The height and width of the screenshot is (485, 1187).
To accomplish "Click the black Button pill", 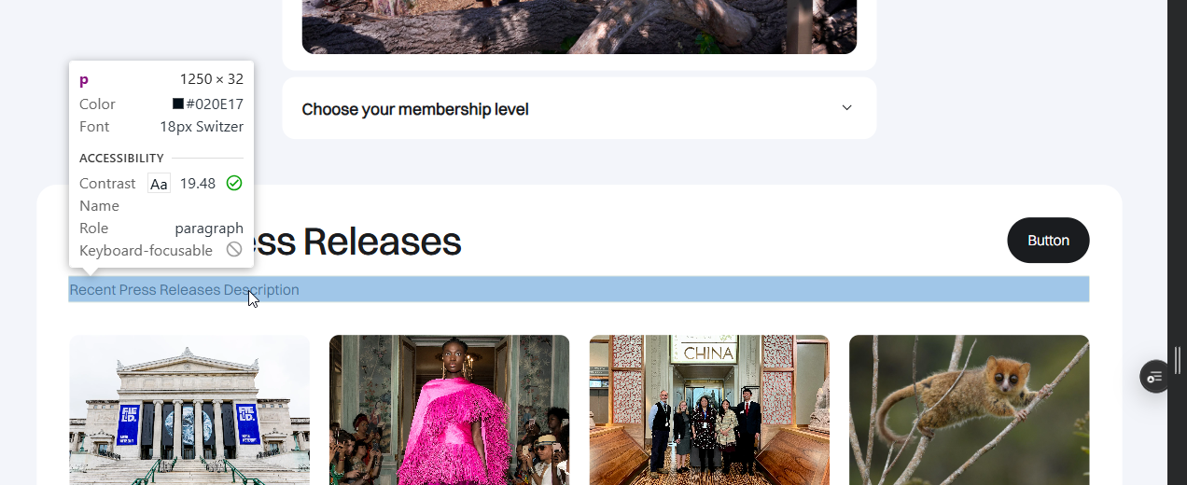I will (x=1048, y=240).
